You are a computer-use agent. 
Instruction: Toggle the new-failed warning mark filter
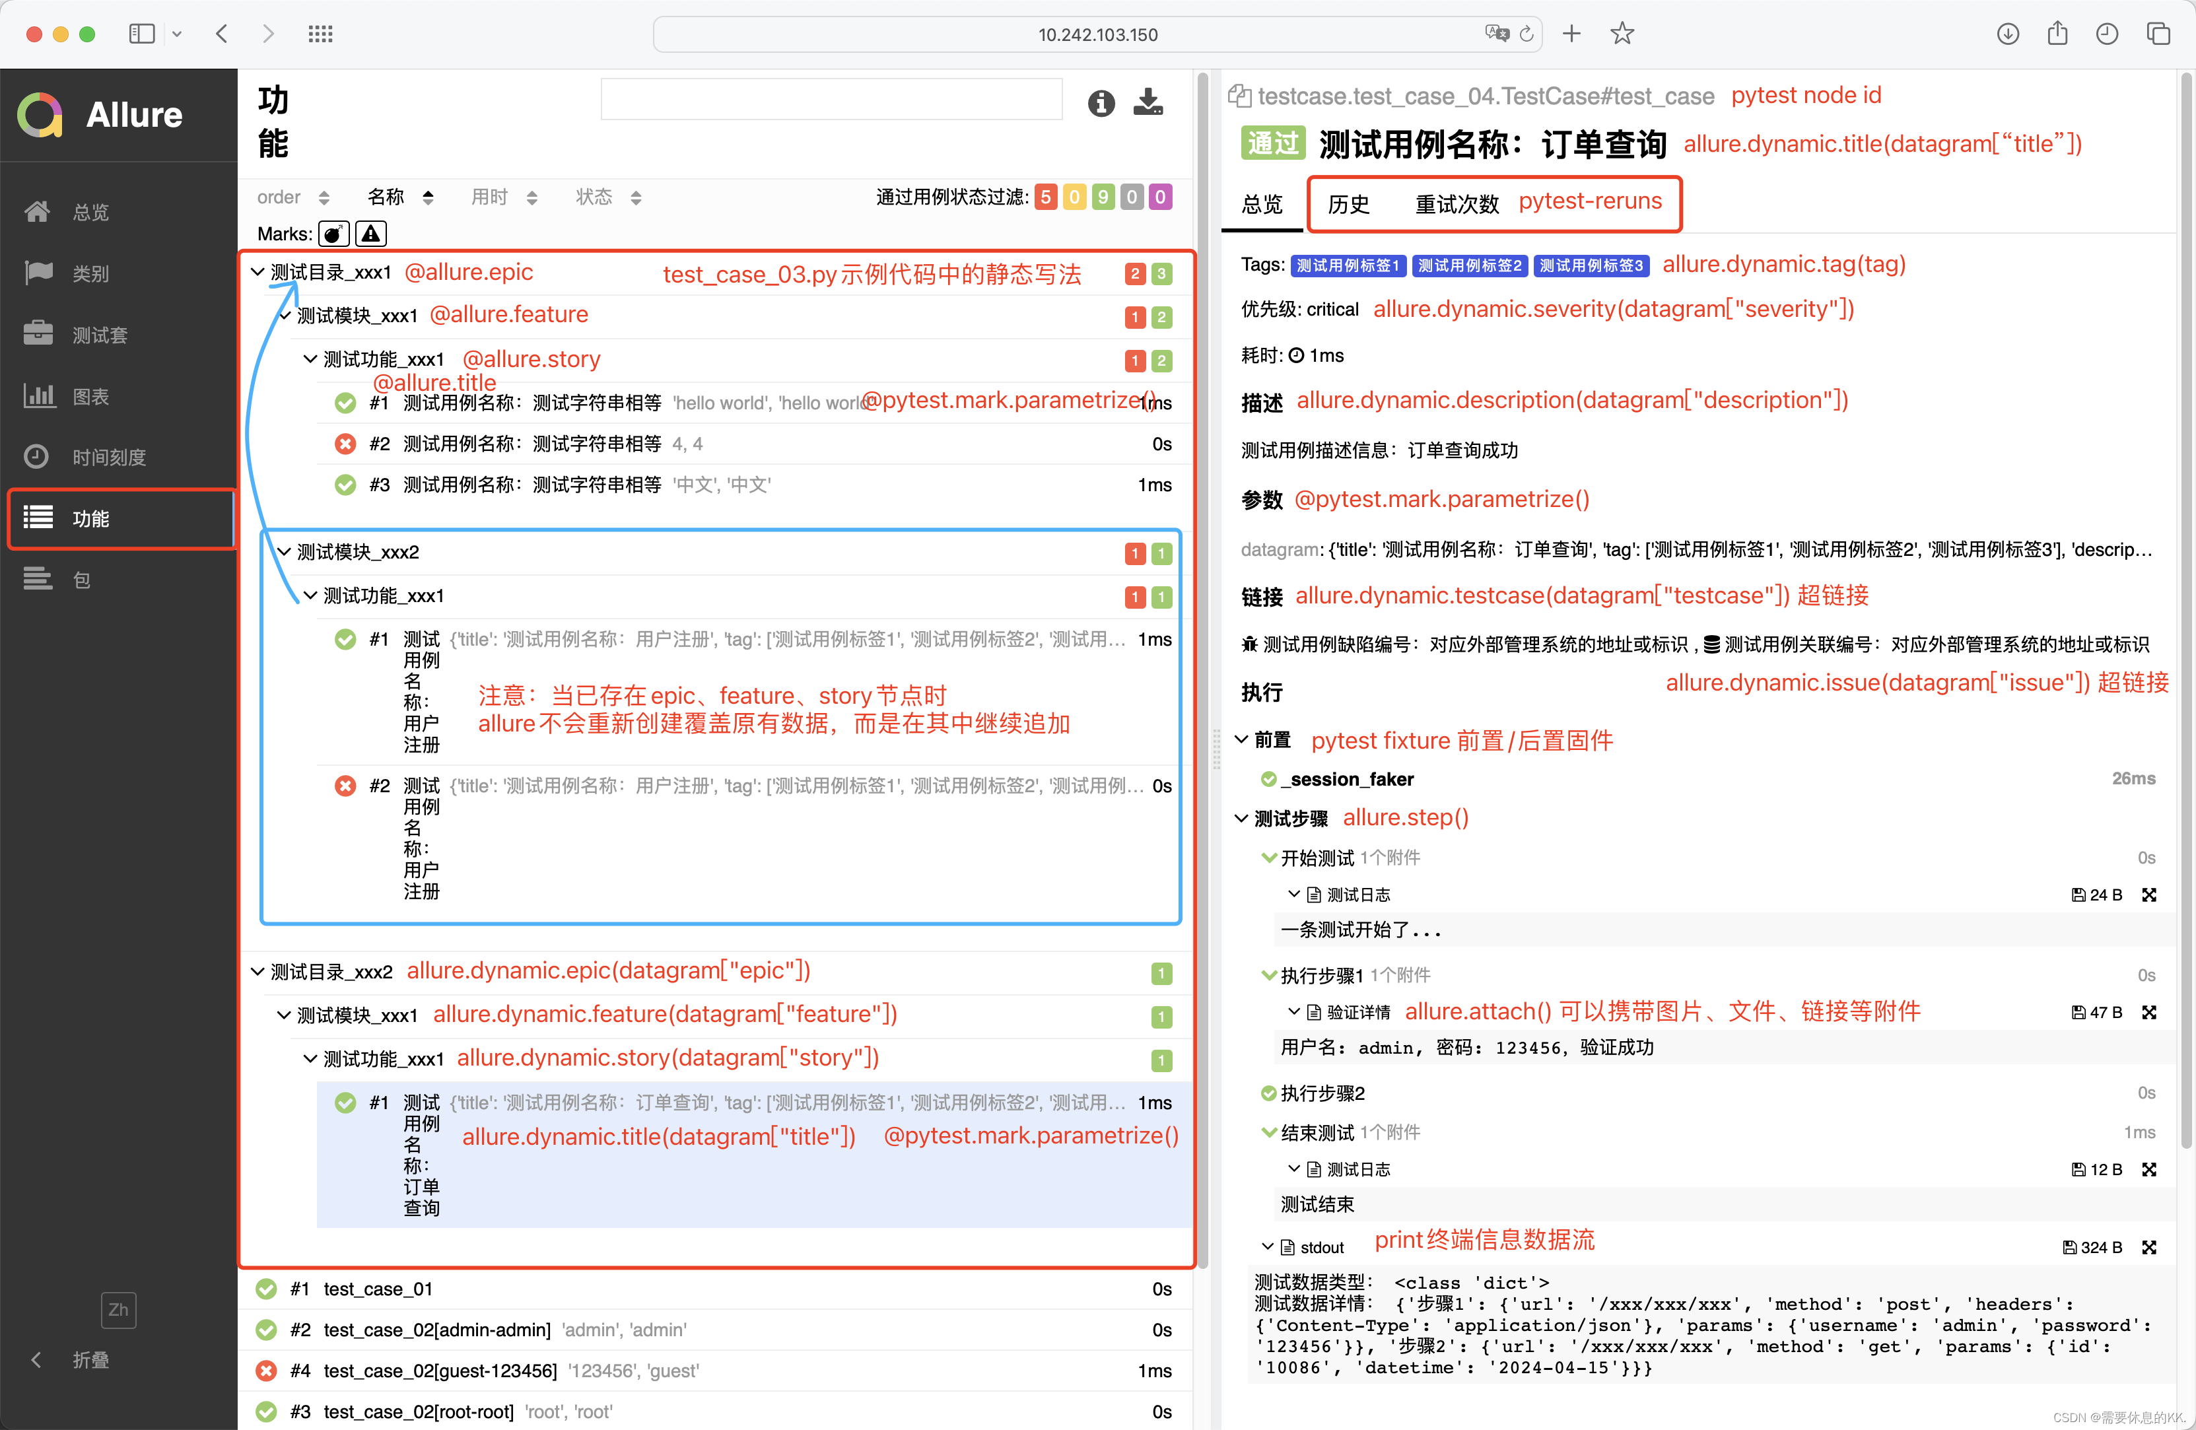tap(371, 234)
